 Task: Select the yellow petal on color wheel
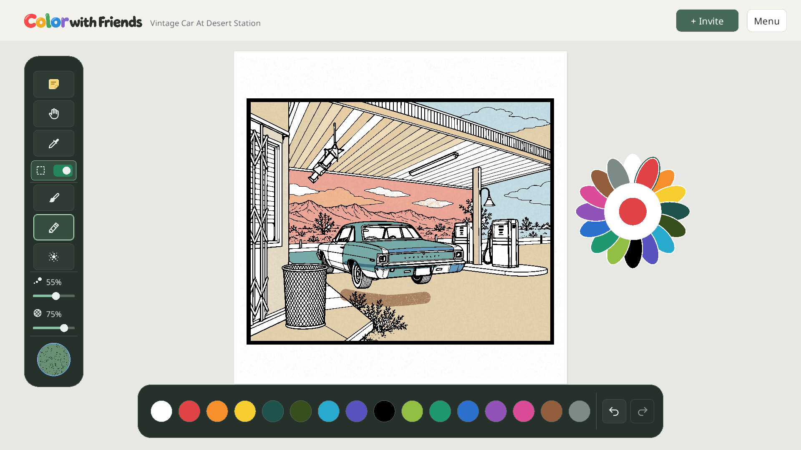coord(672,194)
